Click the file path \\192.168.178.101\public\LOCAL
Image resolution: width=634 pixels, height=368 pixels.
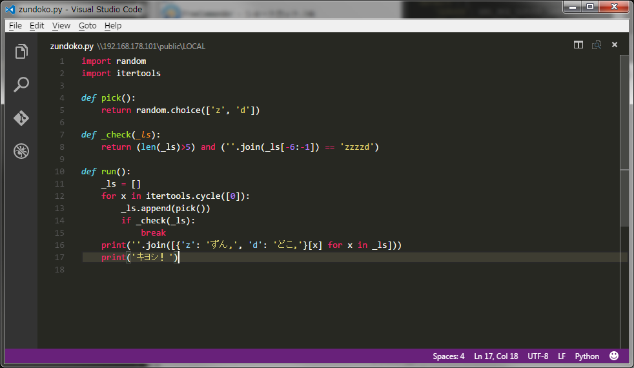point(151,46)
